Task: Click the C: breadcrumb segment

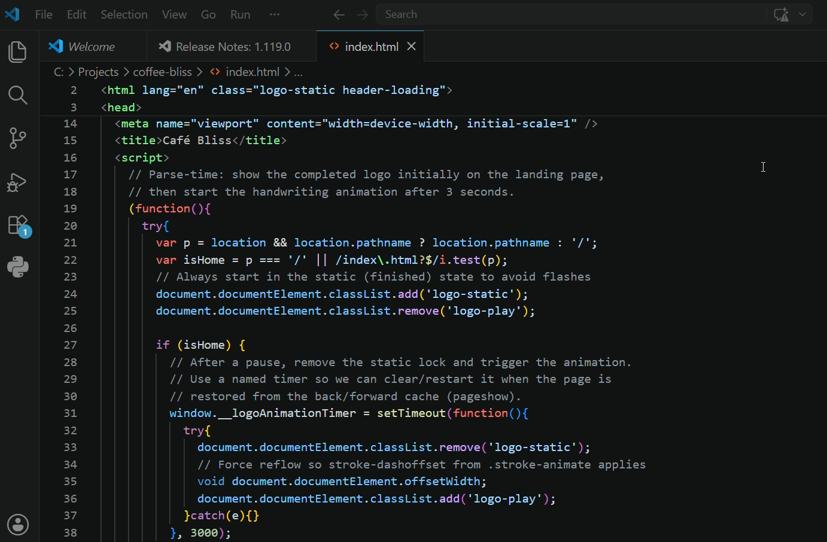Action: [x=59, y=72]
